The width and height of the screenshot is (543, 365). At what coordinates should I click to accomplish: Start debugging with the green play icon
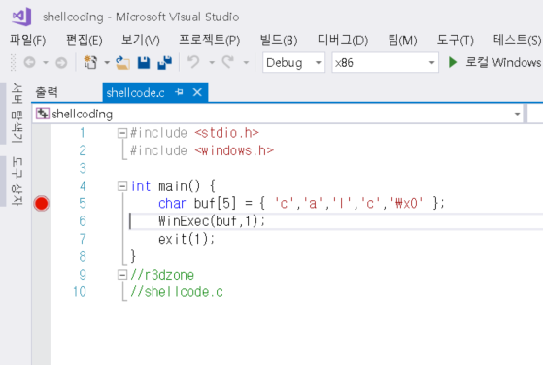coord(453,63)
